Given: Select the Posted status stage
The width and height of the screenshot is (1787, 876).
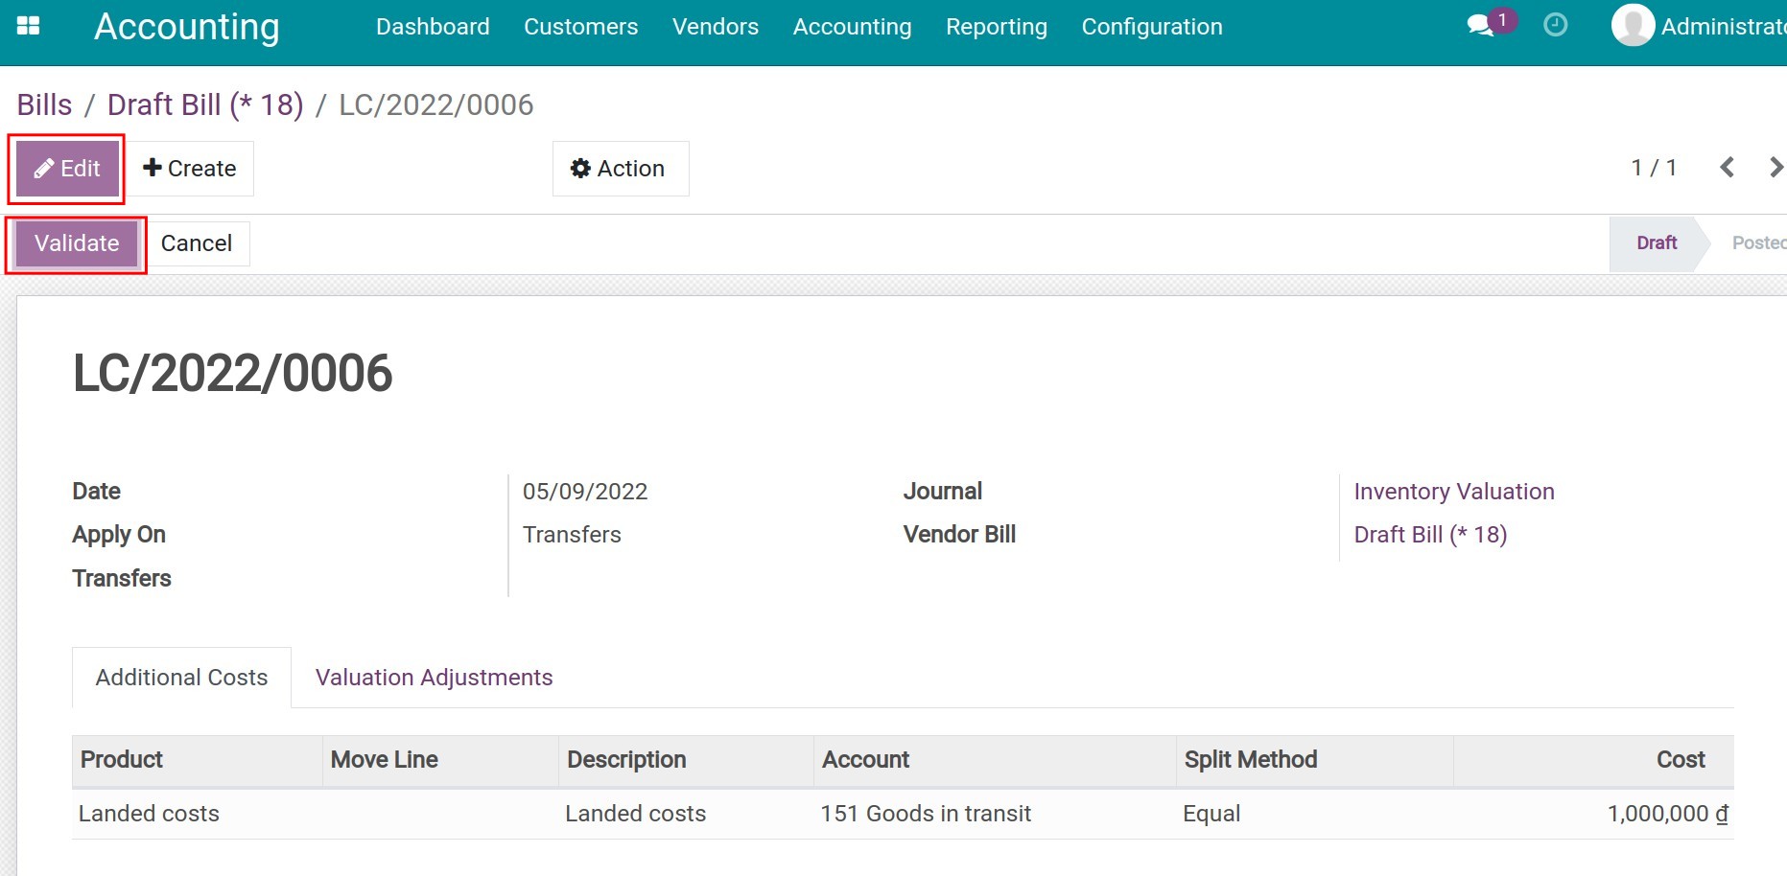Looking at the screenshot, I should click(1758, 243).
